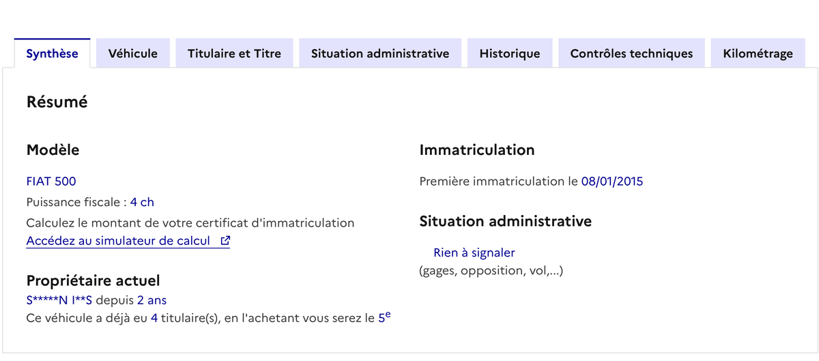This screenshot has height=361, width=819.
Task: Click the 4 ch fiscal power value
Action: click(142, 202)
